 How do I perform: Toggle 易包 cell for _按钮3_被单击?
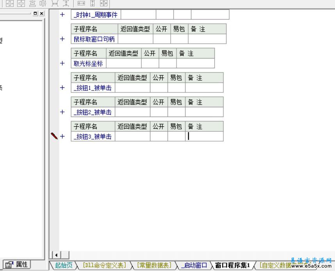tap(176, 136)
